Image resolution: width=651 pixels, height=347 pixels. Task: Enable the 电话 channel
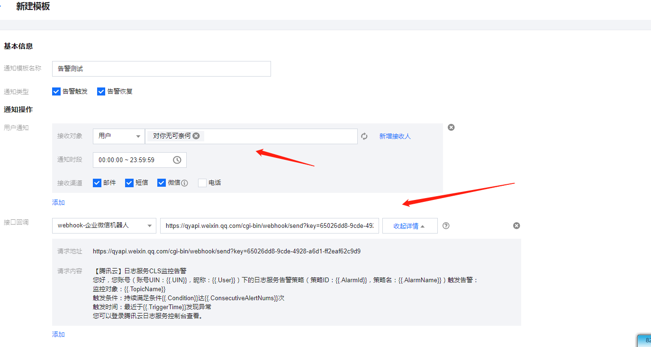(x=202, y=182)
